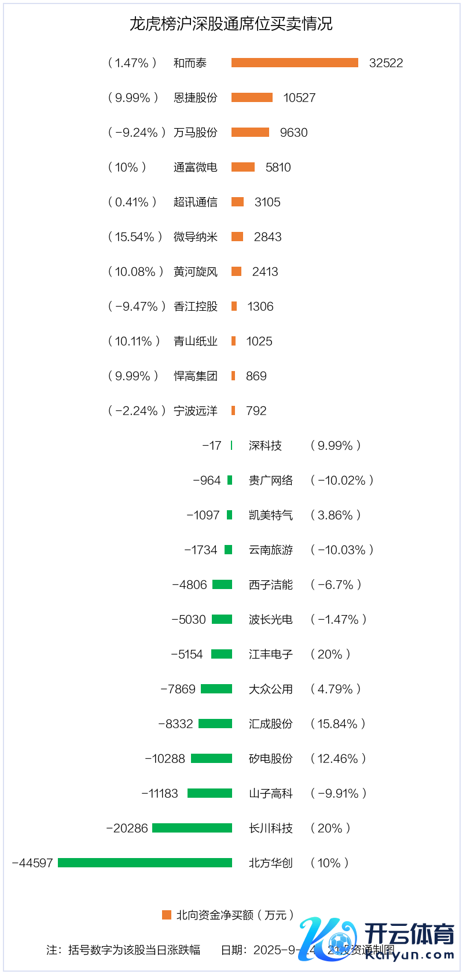Screen dimensions: 463x974
Task: Click the 通富微电 stock label
Action: (x=196, y=167)
